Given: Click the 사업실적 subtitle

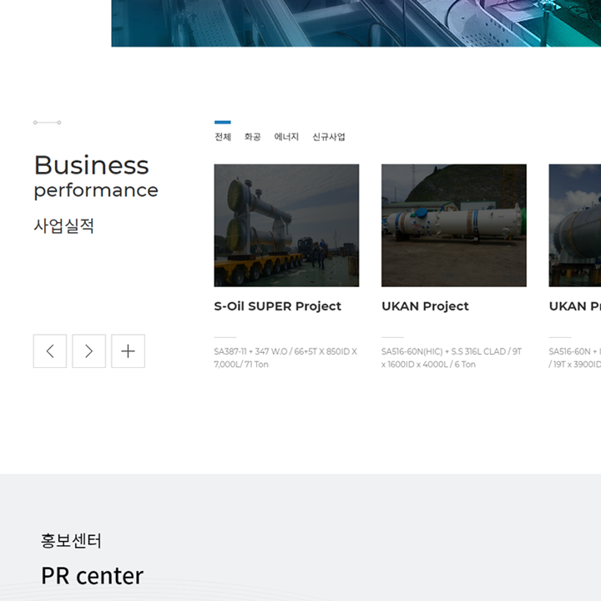Looking at the screenshot, I should coord(63,225).
